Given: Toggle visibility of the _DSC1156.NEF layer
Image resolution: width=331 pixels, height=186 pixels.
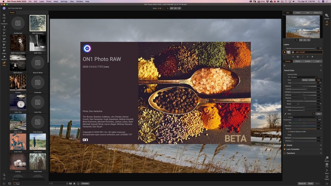Looking at the screenshot, I should point(285,52).
